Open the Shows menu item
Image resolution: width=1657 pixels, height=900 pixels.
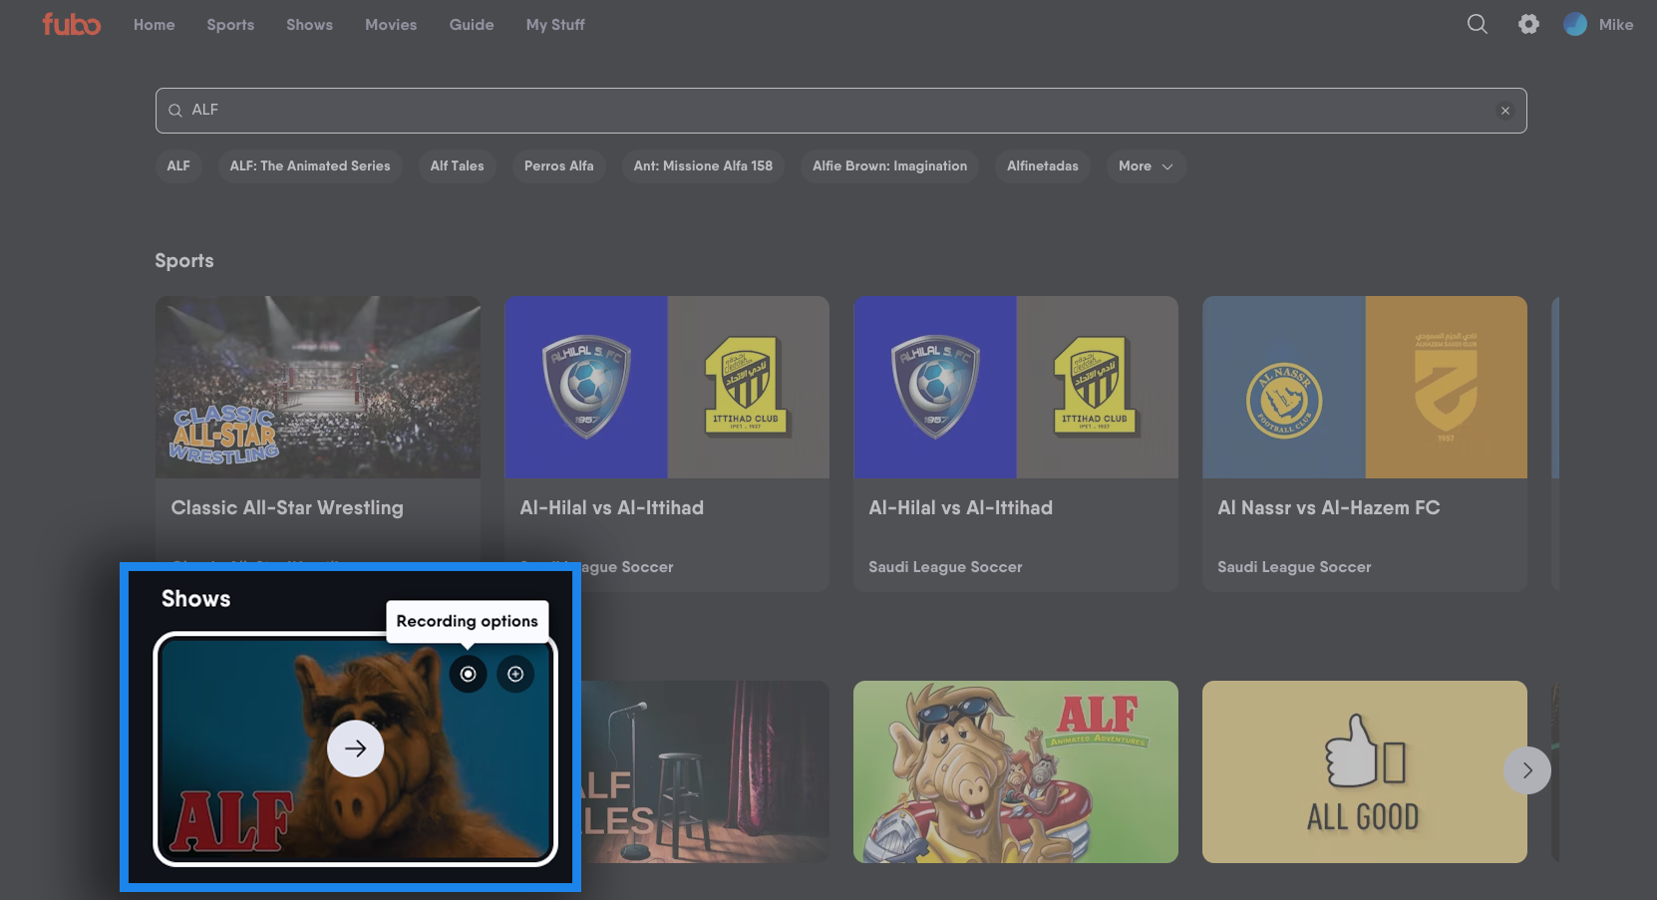point(310,25)
